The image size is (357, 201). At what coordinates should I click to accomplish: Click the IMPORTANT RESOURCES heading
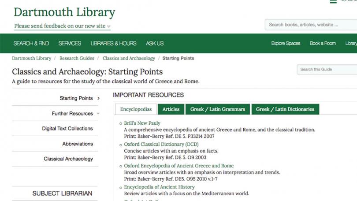click(x=148, y=95)
